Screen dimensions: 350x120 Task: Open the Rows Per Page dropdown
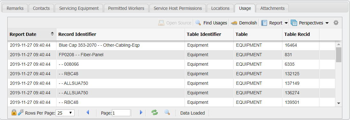coord(65,113)
